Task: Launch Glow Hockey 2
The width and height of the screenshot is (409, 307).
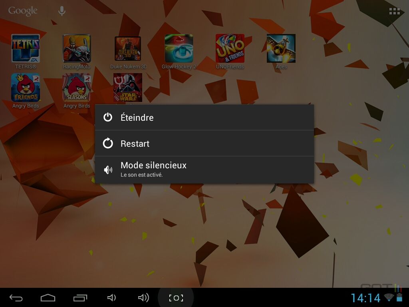Action: [x=179, y=48]
